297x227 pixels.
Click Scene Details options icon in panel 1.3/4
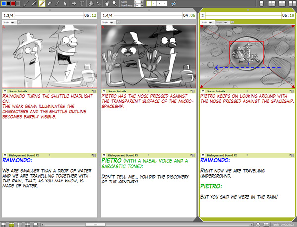(94, 91)
